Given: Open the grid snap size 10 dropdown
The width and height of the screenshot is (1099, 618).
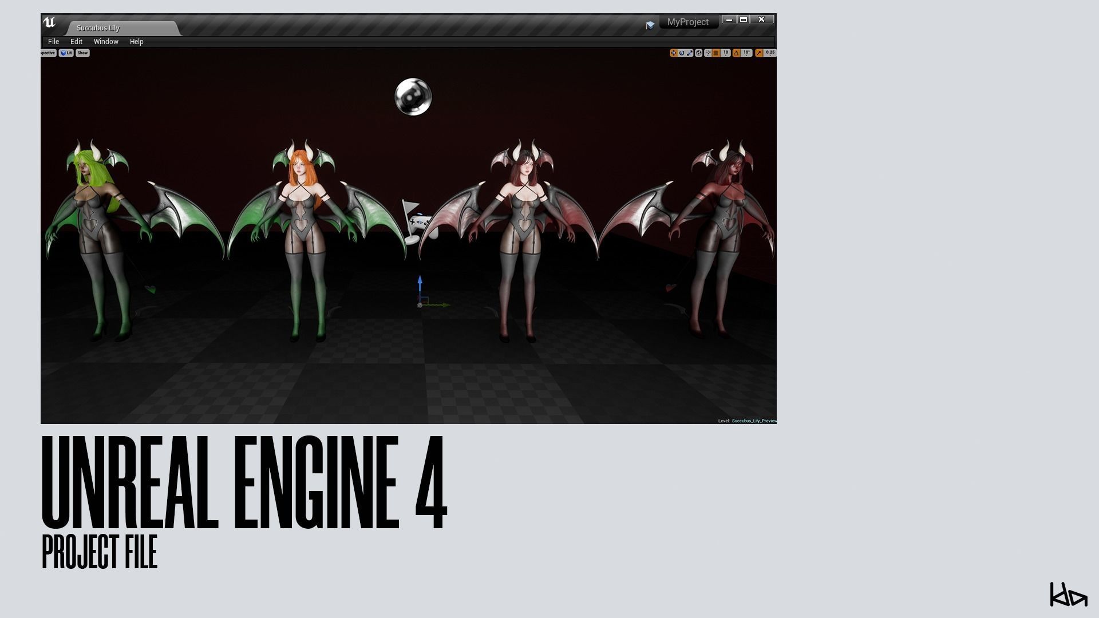Looking at the screenshot, I should [726, 53].
